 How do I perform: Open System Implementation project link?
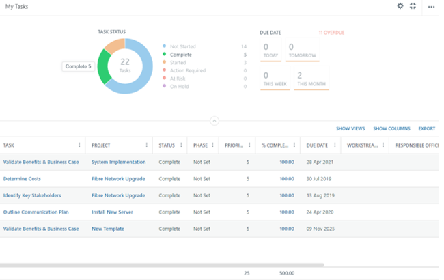tap(119, 162)
